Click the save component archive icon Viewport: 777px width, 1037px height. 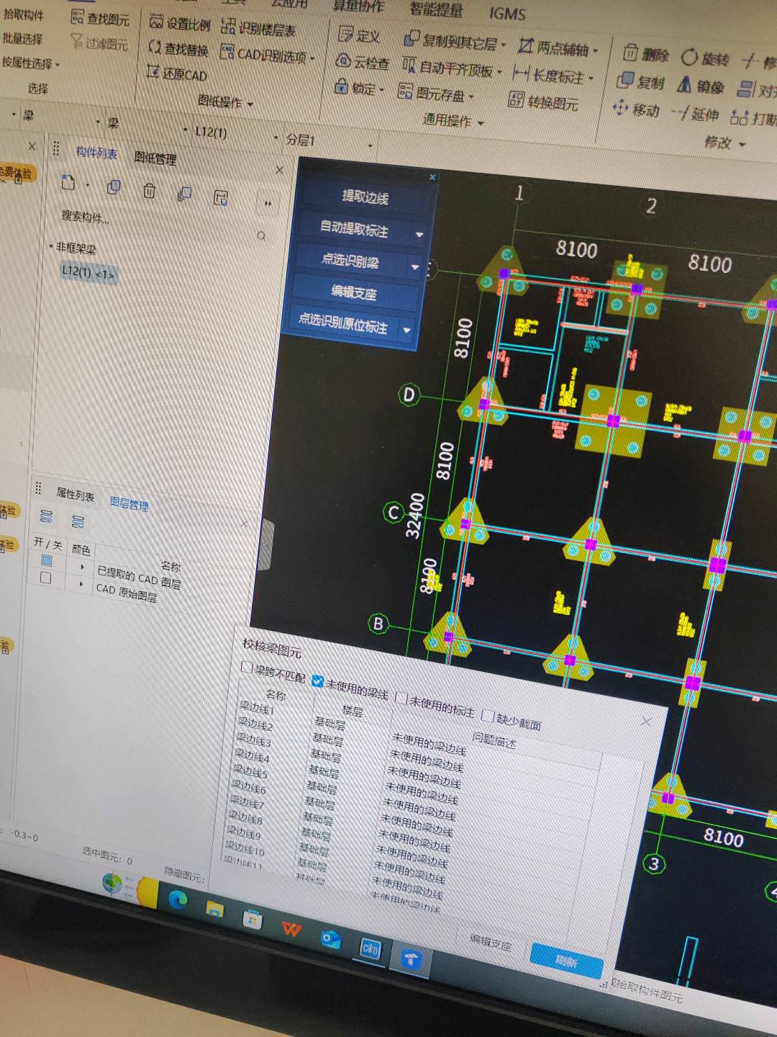point(221,197)
